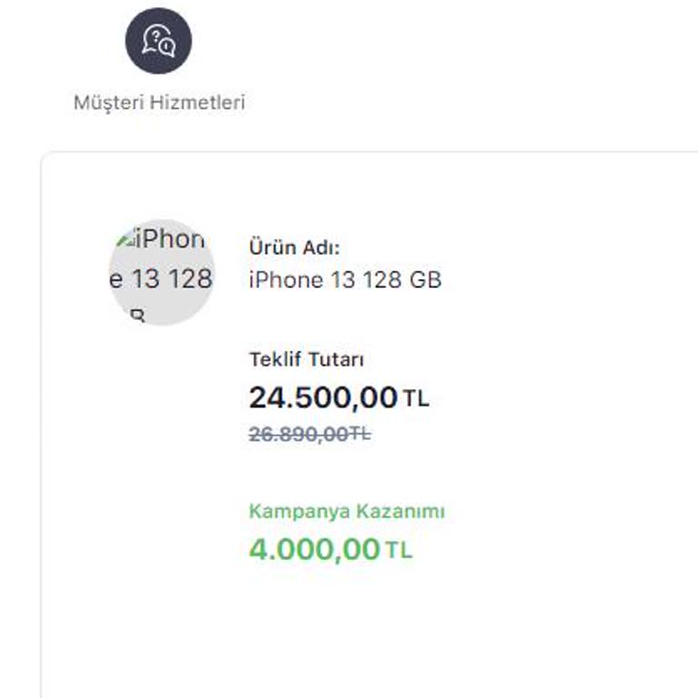Click the Müşteri Hizmetleri text label

[159, 102]
